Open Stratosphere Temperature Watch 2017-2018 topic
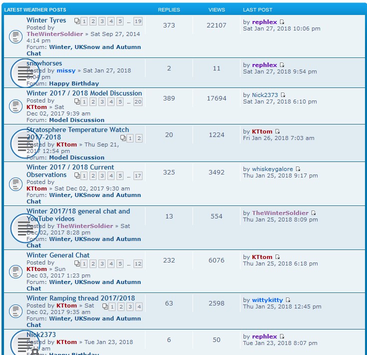The image size is (367, 355). [77, 133]
